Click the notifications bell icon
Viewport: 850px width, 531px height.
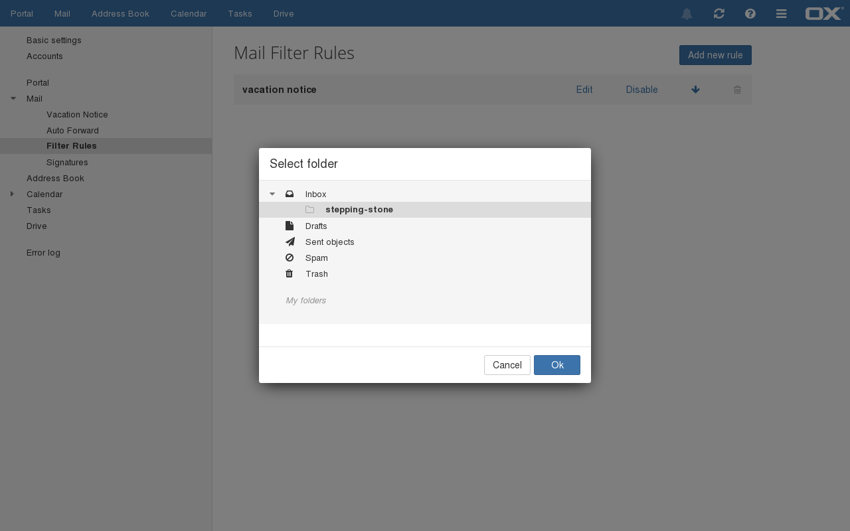[687, 14]
